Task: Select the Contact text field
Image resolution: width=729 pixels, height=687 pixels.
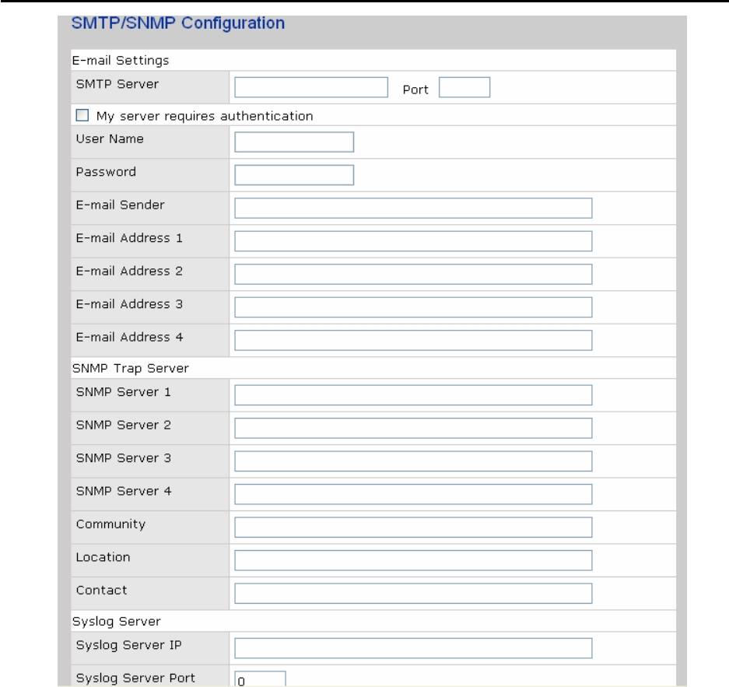Action: (413, 594)
